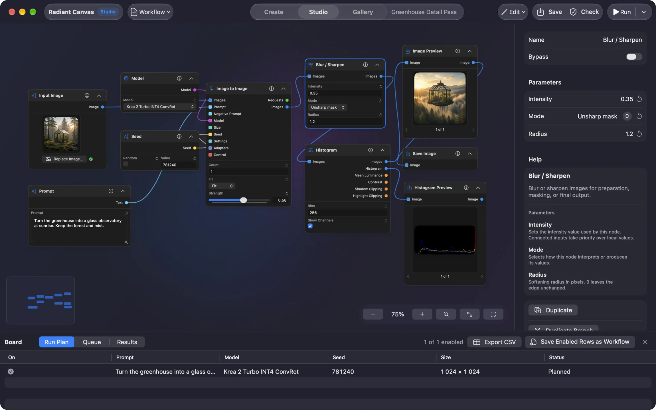Click Save Enabled Rows as Workflow
The width and height of the screenshot is (656, 410).
[580, 342]
